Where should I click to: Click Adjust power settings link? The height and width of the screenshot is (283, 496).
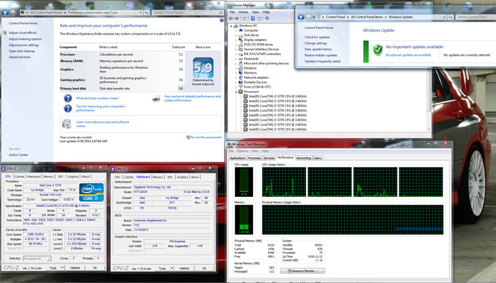coord(24,45)
